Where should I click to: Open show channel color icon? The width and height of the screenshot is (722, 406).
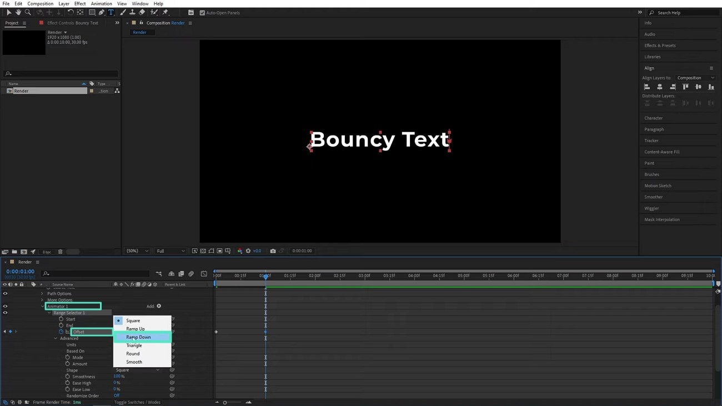coord(240,251)
